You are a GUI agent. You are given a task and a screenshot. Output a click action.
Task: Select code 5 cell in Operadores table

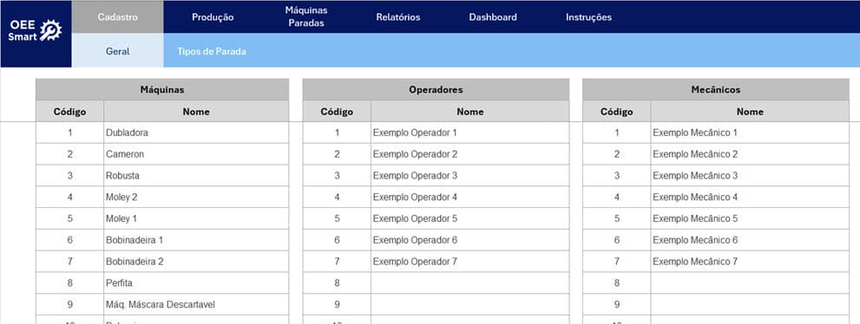pyautogui.click(x=337, y=218)
